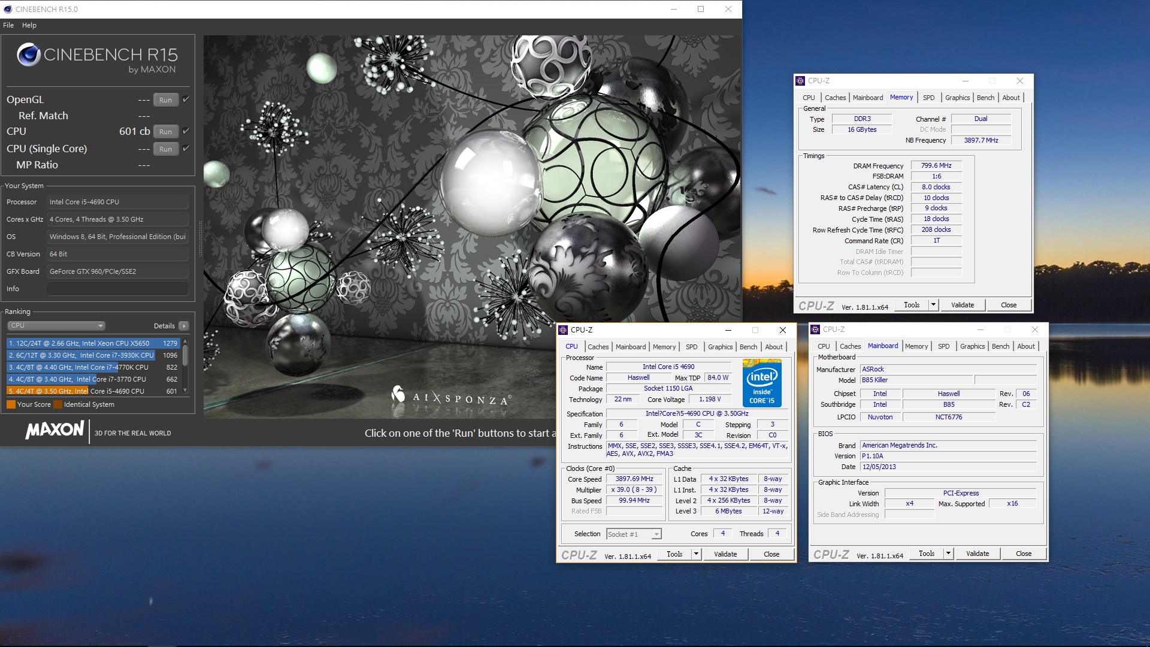
Task: Toggle the CPU (Single Core) test checkmark
Action: click(x=186, y=149)
